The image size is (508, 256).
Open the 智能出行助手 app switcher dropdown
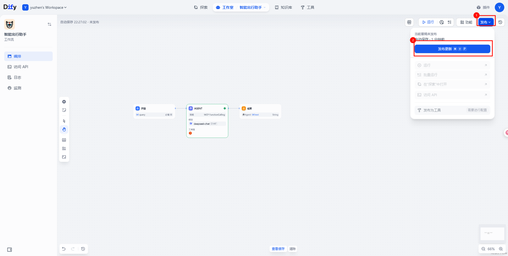pos(252,8)
